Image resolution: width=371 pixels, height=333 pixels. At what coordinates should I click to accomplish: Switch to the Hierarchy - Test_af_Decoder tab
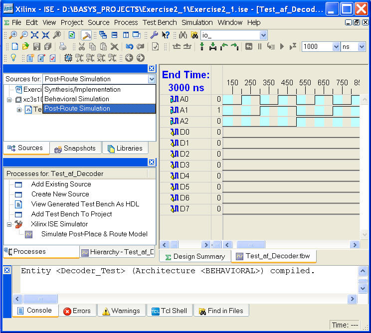pos(117,252)
